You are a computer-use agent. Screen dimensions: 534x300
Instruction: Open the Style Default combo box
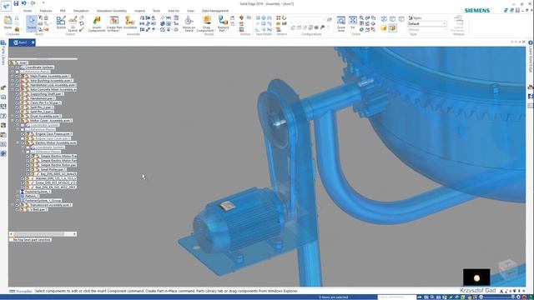click(427, 24)
